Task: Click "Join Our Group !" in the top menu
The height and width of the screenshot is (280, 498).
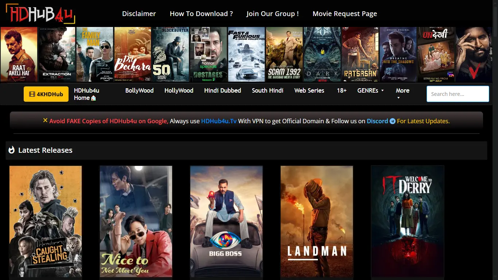Action: coord(272,13)
